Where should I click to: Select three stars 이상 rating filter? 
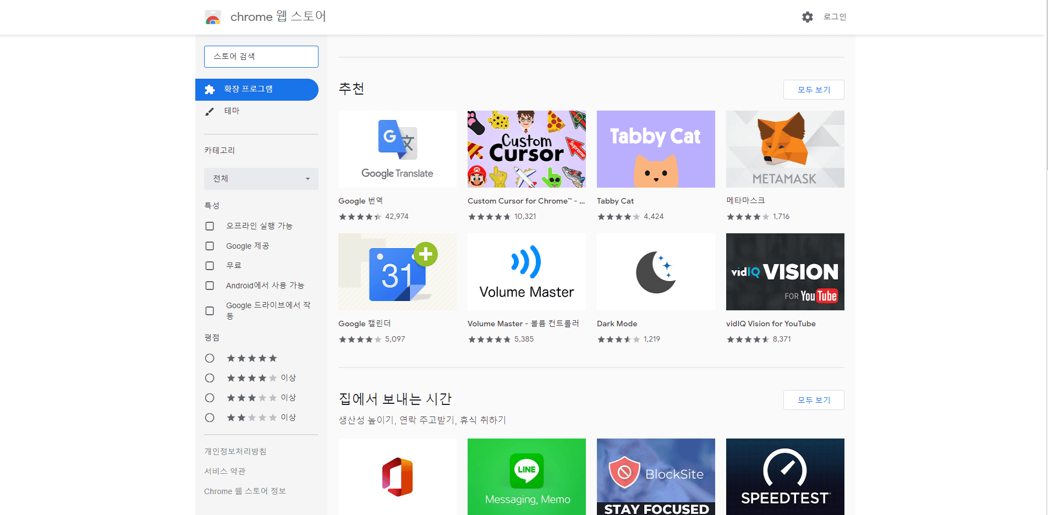210,398
